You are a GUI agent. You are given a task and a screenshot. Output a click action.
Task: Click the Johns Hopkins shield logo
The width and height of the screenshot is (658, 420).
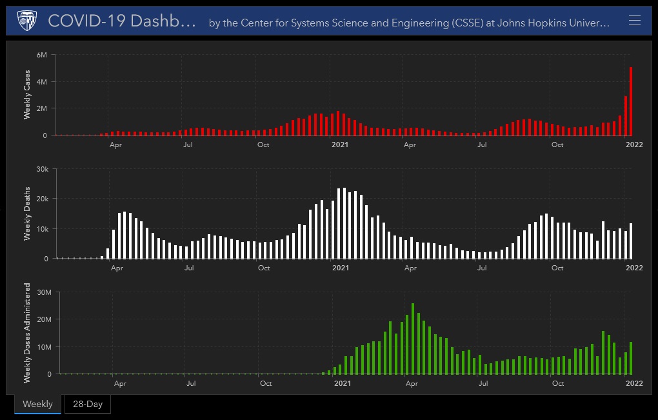pyautogui.click(x=27, y=21)
